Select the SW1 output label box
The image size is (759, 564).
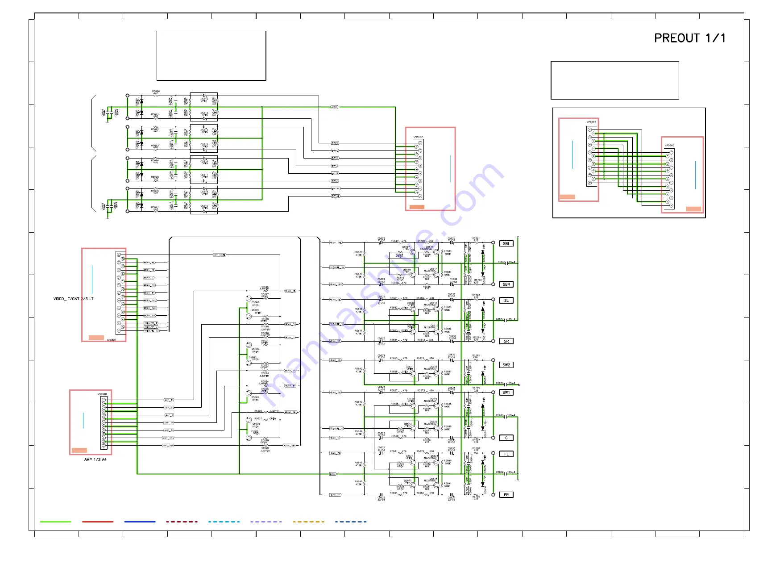pyautogui.click(x=506, y=393)
